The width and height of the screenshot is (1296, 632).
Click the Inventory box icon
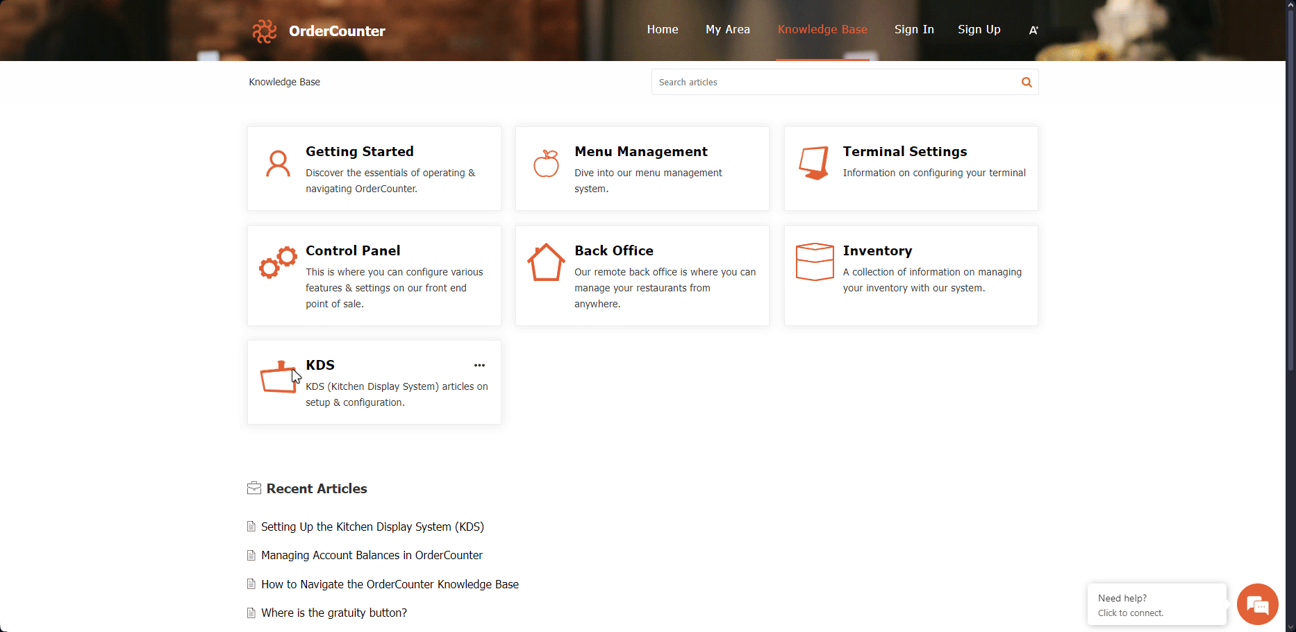pyautogui.click(x=815, y=262)
